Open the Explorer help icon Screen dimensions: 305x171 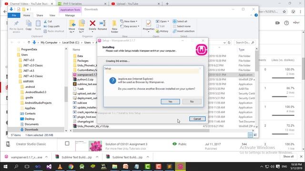256,15
